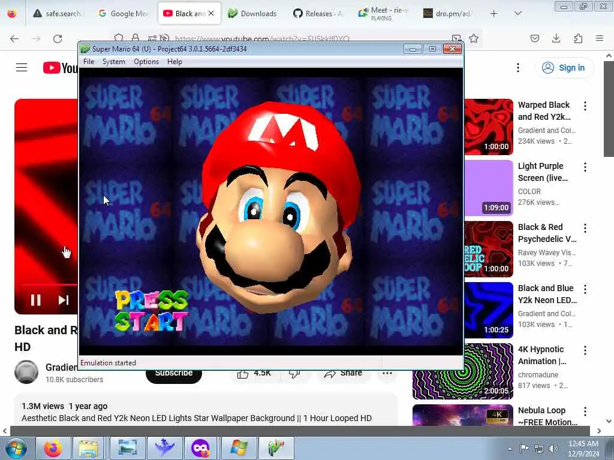Pause the YouTube video
Screen dimensions: 614x460
[x=35, y=300]
